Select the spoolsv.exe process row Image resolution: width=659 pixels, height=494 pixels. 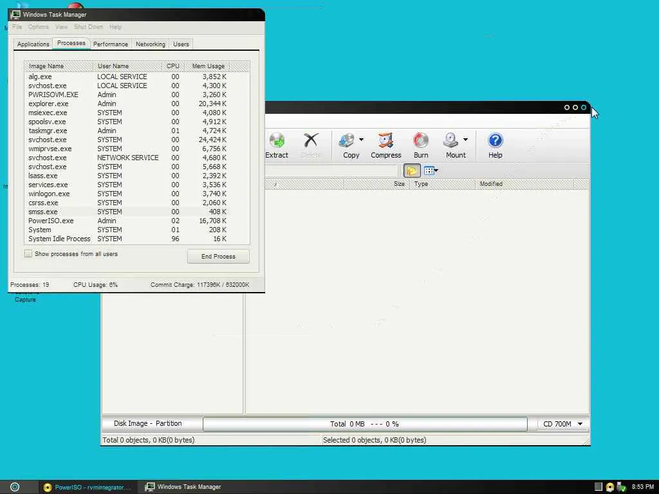tap(127, 122)
